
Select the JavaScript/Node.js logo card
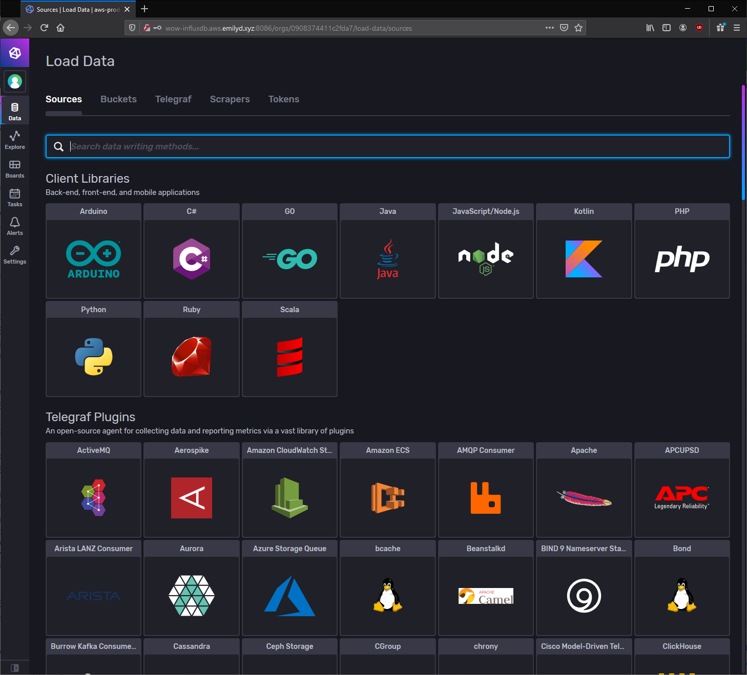pos(486,259)
